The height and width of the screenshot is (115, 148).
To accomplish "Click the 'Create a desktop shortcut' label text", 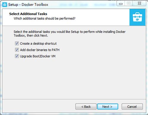I will 38,43.
